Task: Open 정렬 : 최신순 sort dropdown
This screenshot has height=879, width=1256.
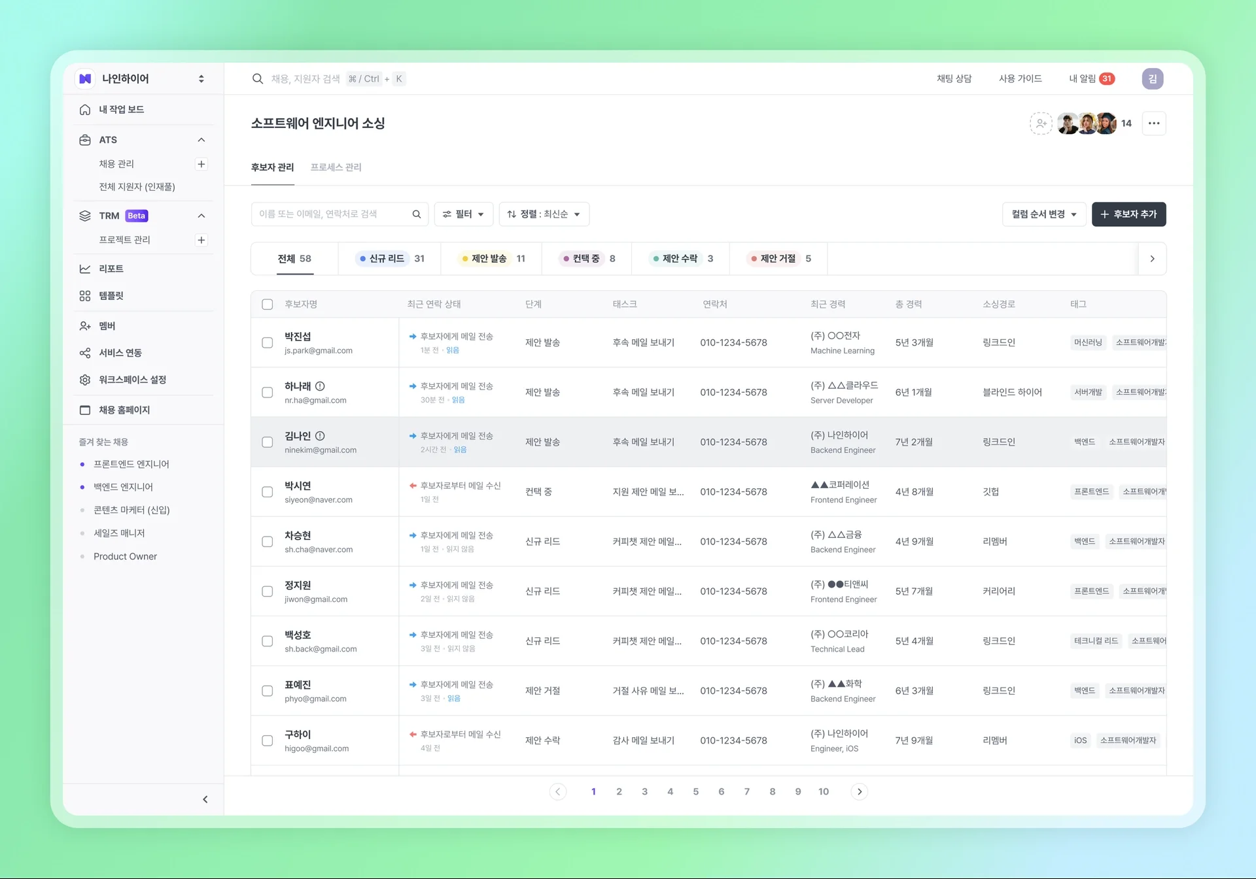Action: coord(544,214)
